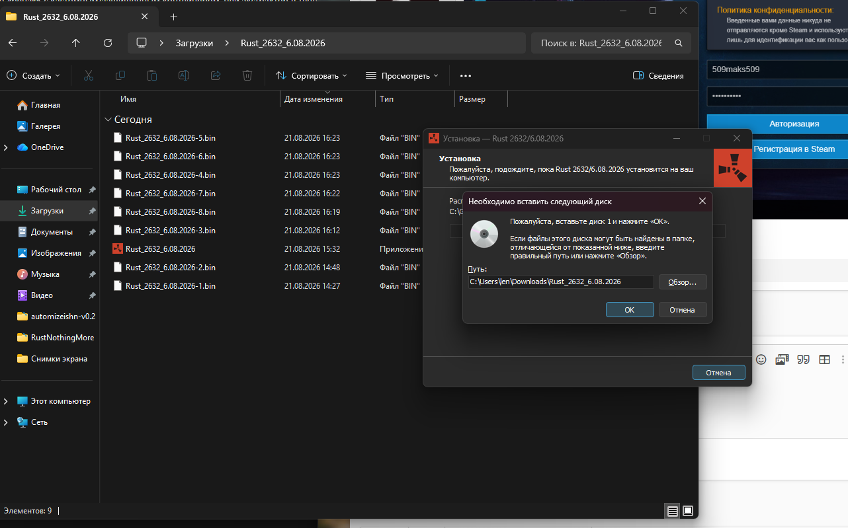Viewport: 848px width, 528px height.
Task: Open the three-dots more options menu
Action: click(466, 75)
